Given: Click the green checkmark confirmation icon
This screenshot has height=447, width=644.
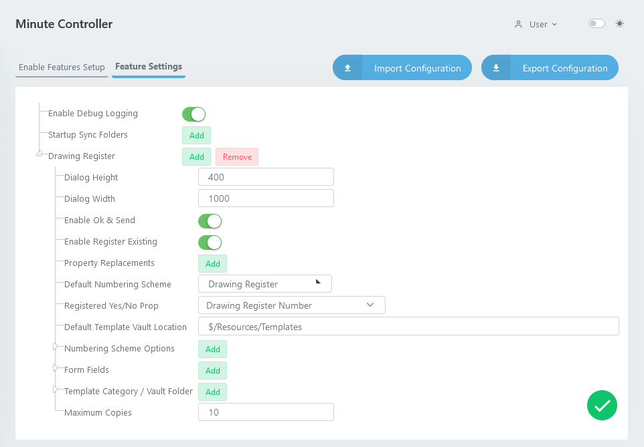Looking at the screenshot, I should (x=601, y=405).
